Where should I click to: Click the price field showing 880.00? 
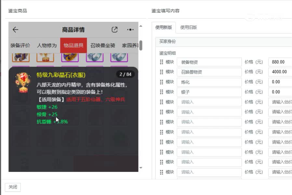(x=280, y=62)
